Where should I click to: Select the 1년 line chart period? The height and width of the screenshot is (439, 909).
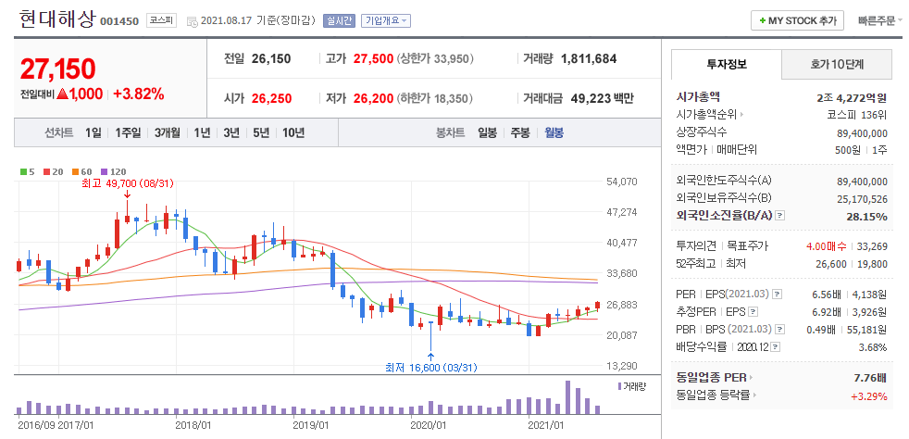tap(202, 132)
